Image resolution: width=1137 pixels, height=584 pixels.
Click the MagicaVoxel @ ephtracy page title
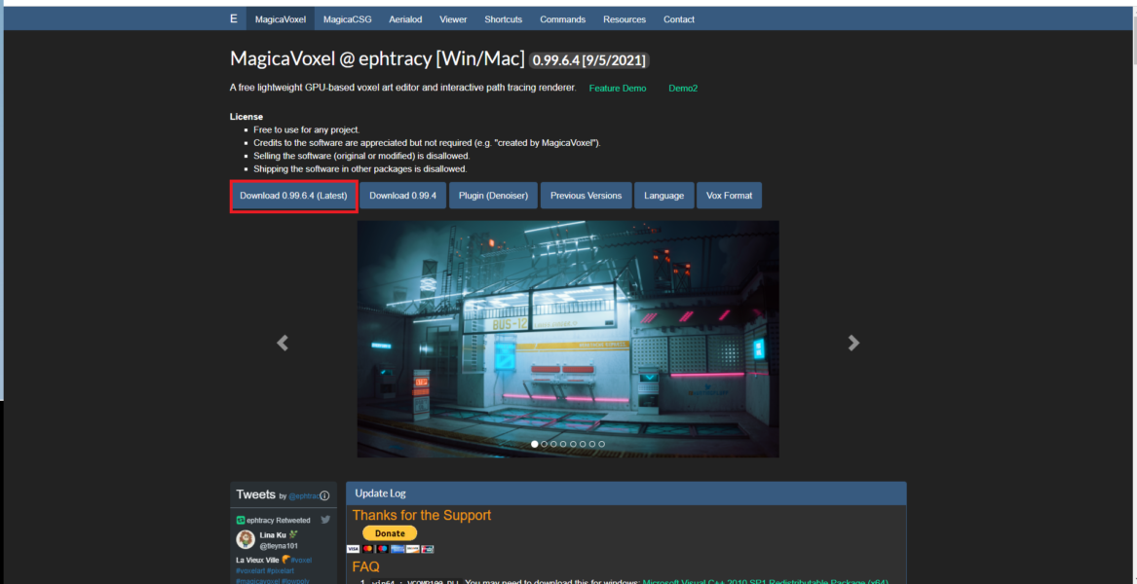coord(377,58)
